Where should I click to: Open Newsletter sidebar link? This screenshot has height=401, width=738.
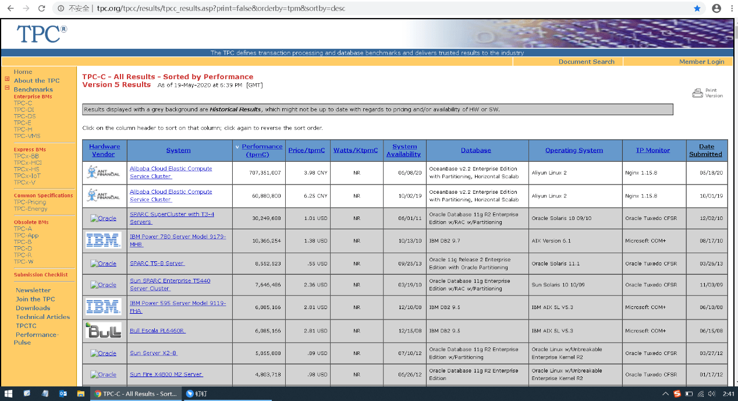[x=33, y=290]
